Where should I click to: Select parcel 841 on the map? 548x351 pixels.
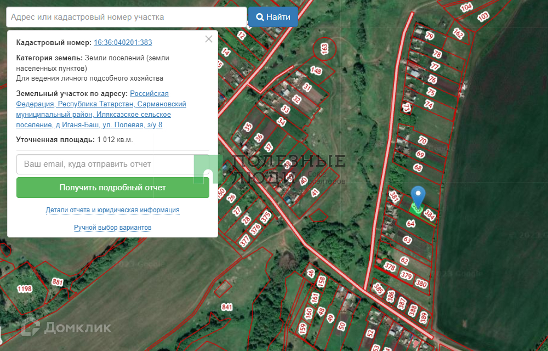coord(226,307)
